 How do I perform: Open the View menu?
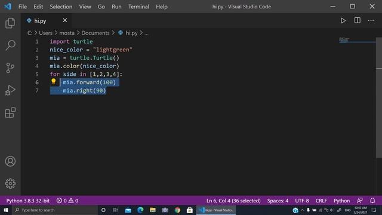point(85,7)
